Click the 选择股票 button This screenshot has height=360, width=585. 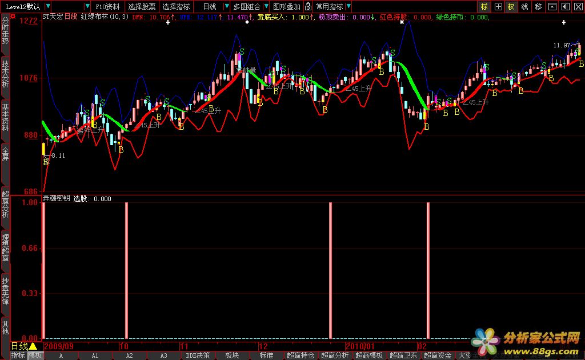click(x=141, y=7)
